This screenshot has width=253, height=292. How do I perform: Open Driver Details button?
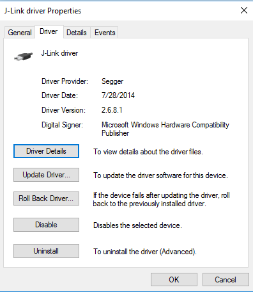point(46,151)
